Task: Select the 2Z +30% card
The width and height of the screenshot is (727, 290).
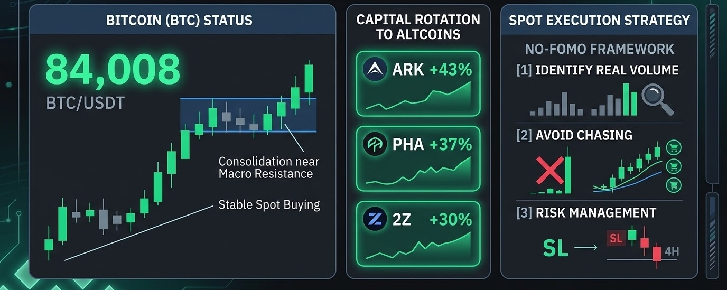Action: coord(418,234)
